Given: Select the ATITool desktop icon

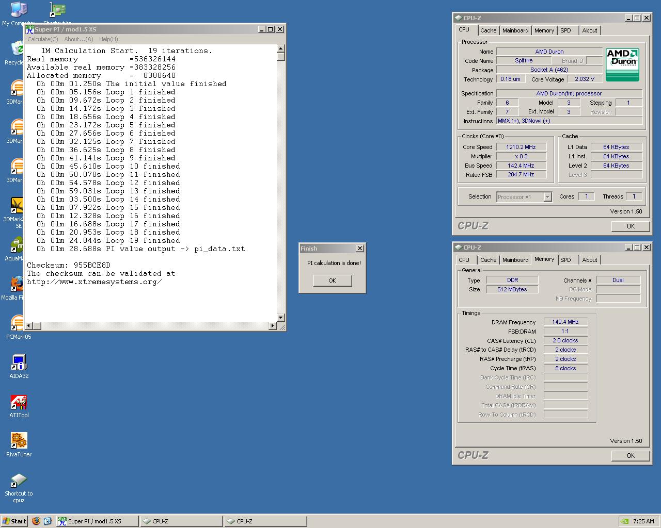Looking at the screenshot, I should tap(19, 405).
